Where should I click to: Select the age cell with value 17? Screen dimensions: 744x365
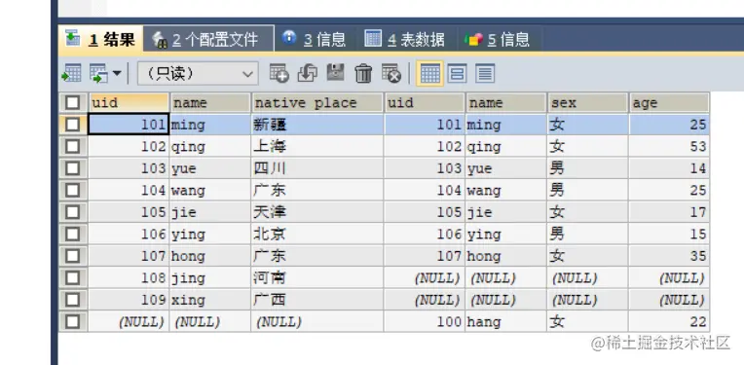(669, 212)
